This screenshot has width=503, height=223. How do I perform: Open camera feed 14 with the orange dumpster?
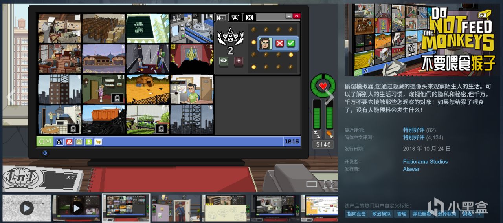104,119
